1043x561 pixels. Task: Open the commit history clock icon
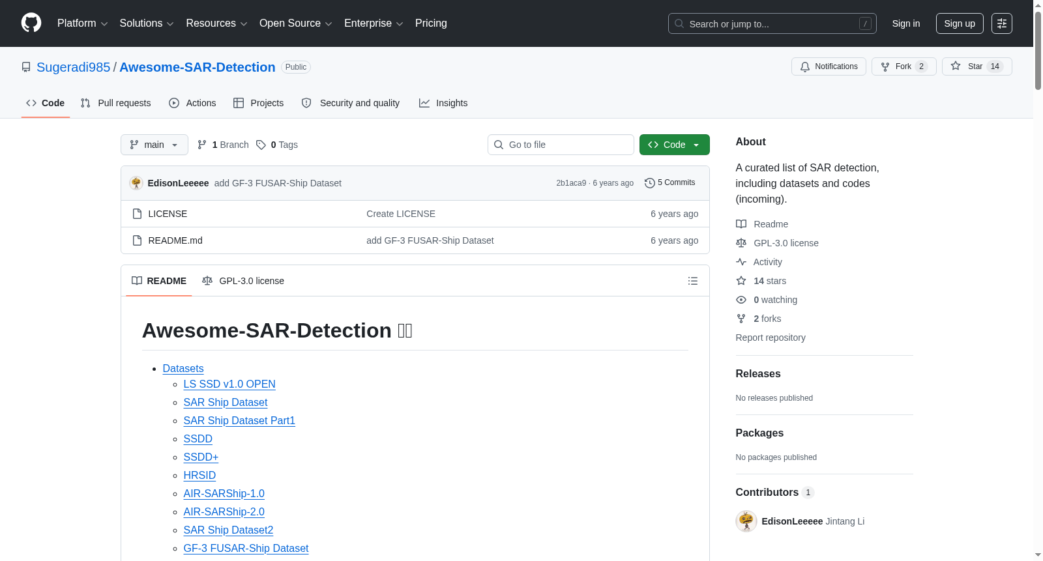[649, 183]
